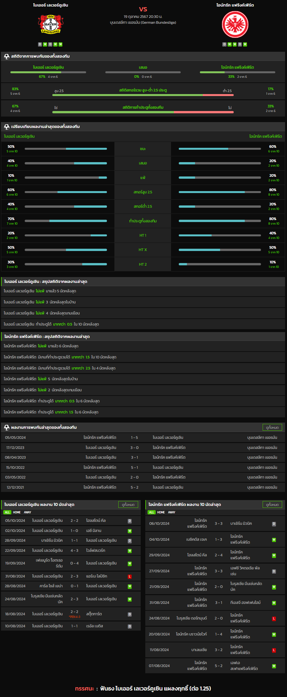The image size is (287, 697).
Task: Click the Bayer Leverkusen team logo
Action: pos(51,24)
